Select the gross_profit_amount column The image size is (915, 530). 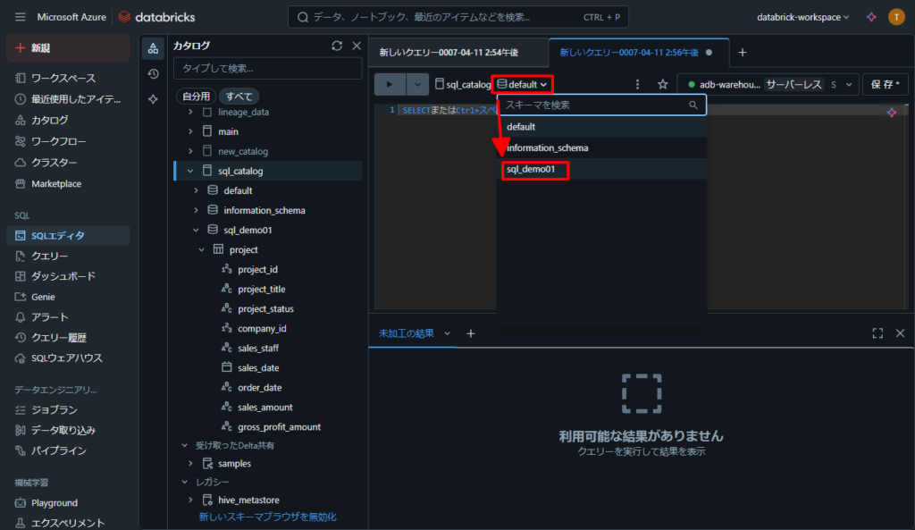coord(279,426)
